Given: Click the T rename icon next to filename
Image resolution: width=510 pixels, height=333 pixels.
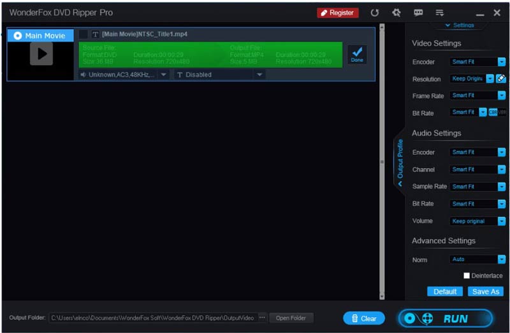Looking at the screenshot, I should (95, 34).
